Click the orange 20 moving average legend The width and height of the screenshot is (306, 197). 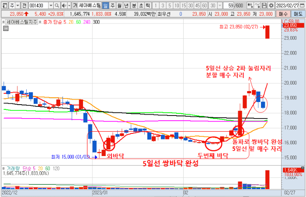(71, 22)
